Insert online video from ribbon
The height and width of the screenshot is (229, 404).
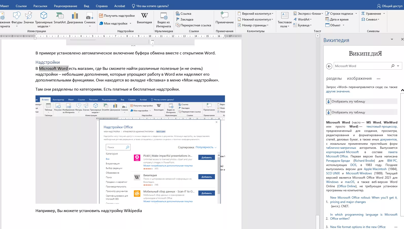(164, 20)
